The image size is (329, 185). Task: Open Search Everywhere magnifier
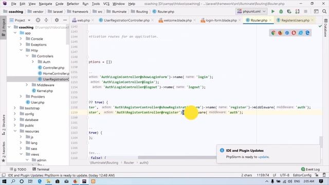(x=324, y=11)
